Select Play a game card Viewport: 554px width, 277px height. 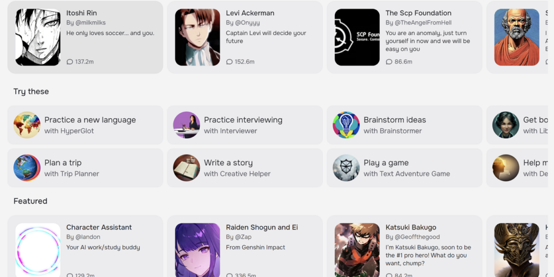[405, 168]
